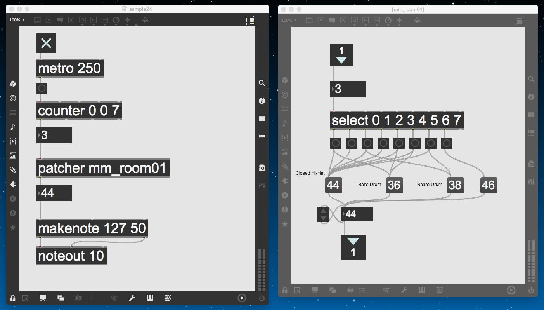Open search in sample24 right sidebar

pos(262,83)
